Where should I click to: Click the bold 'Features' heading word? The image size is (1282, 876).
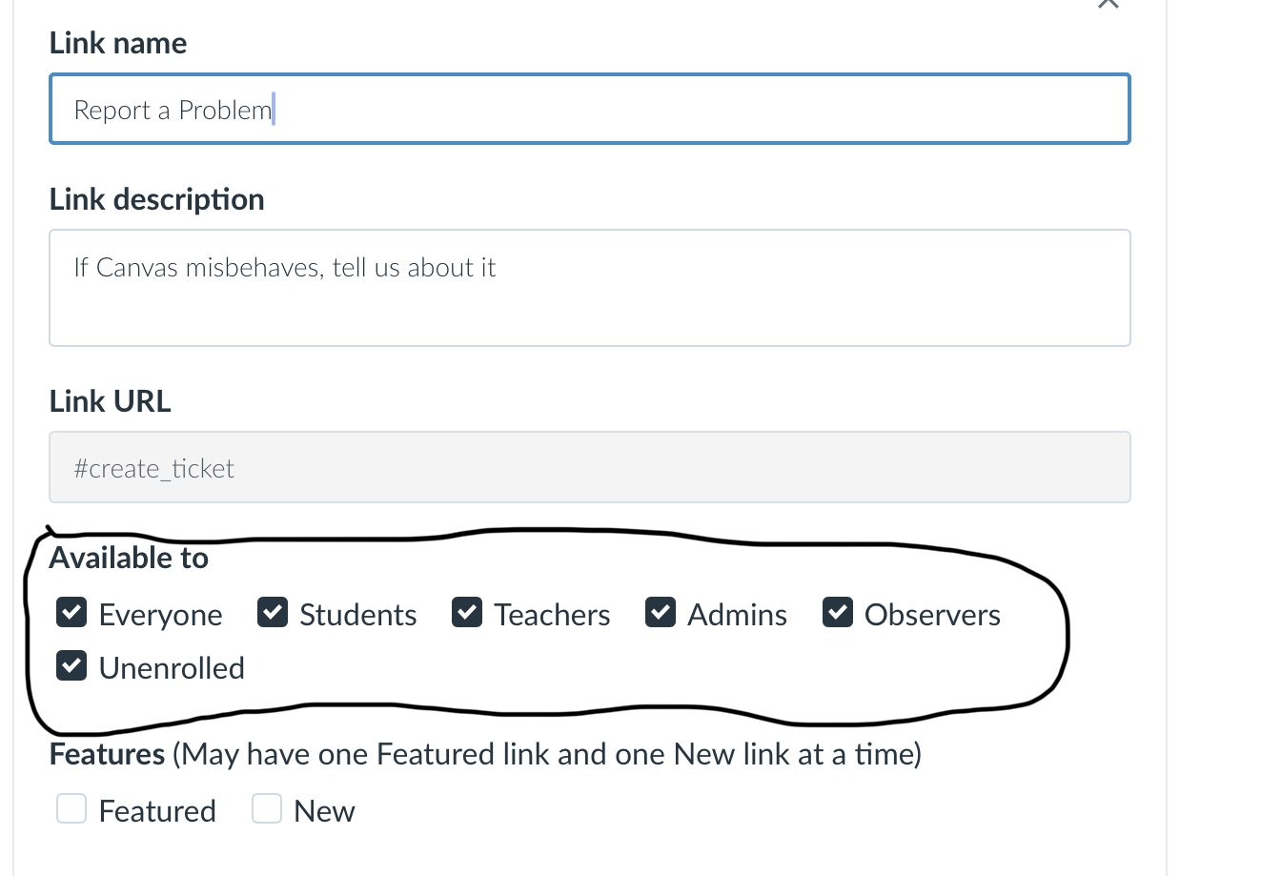[107, 754]
